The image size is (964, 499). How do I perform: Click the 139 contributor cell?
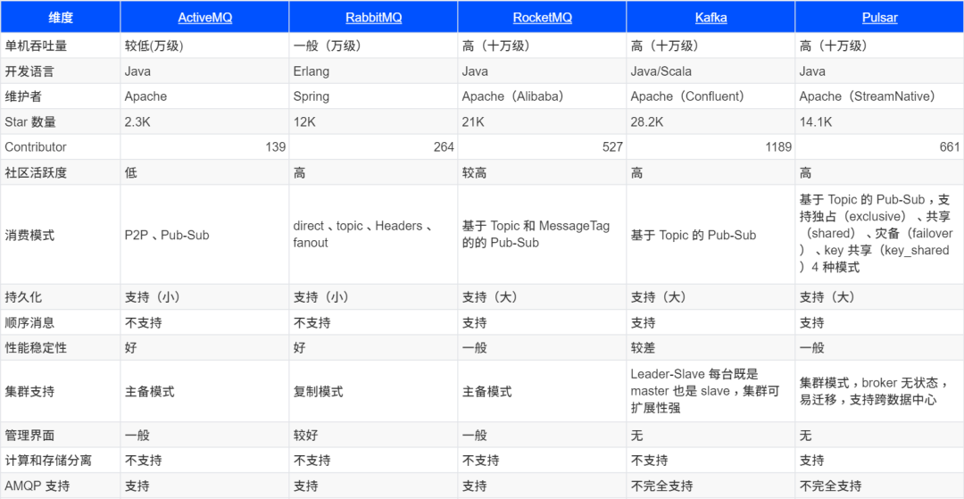coord(204,147)
